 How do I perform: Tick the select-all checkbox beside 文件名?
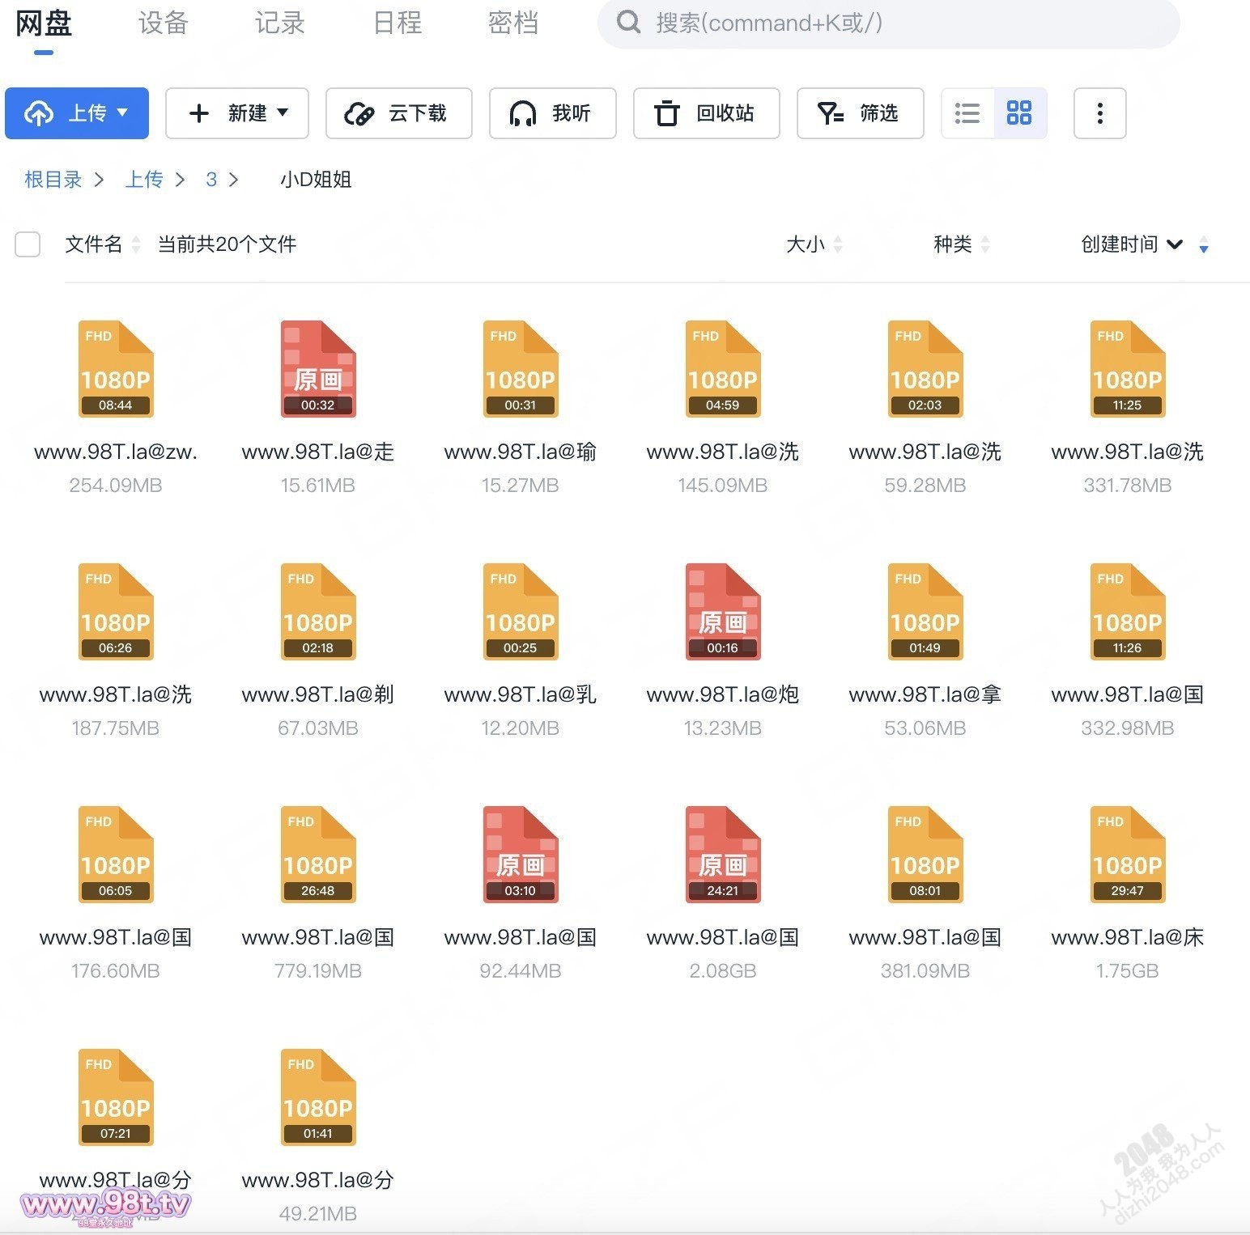click(28, 244)
